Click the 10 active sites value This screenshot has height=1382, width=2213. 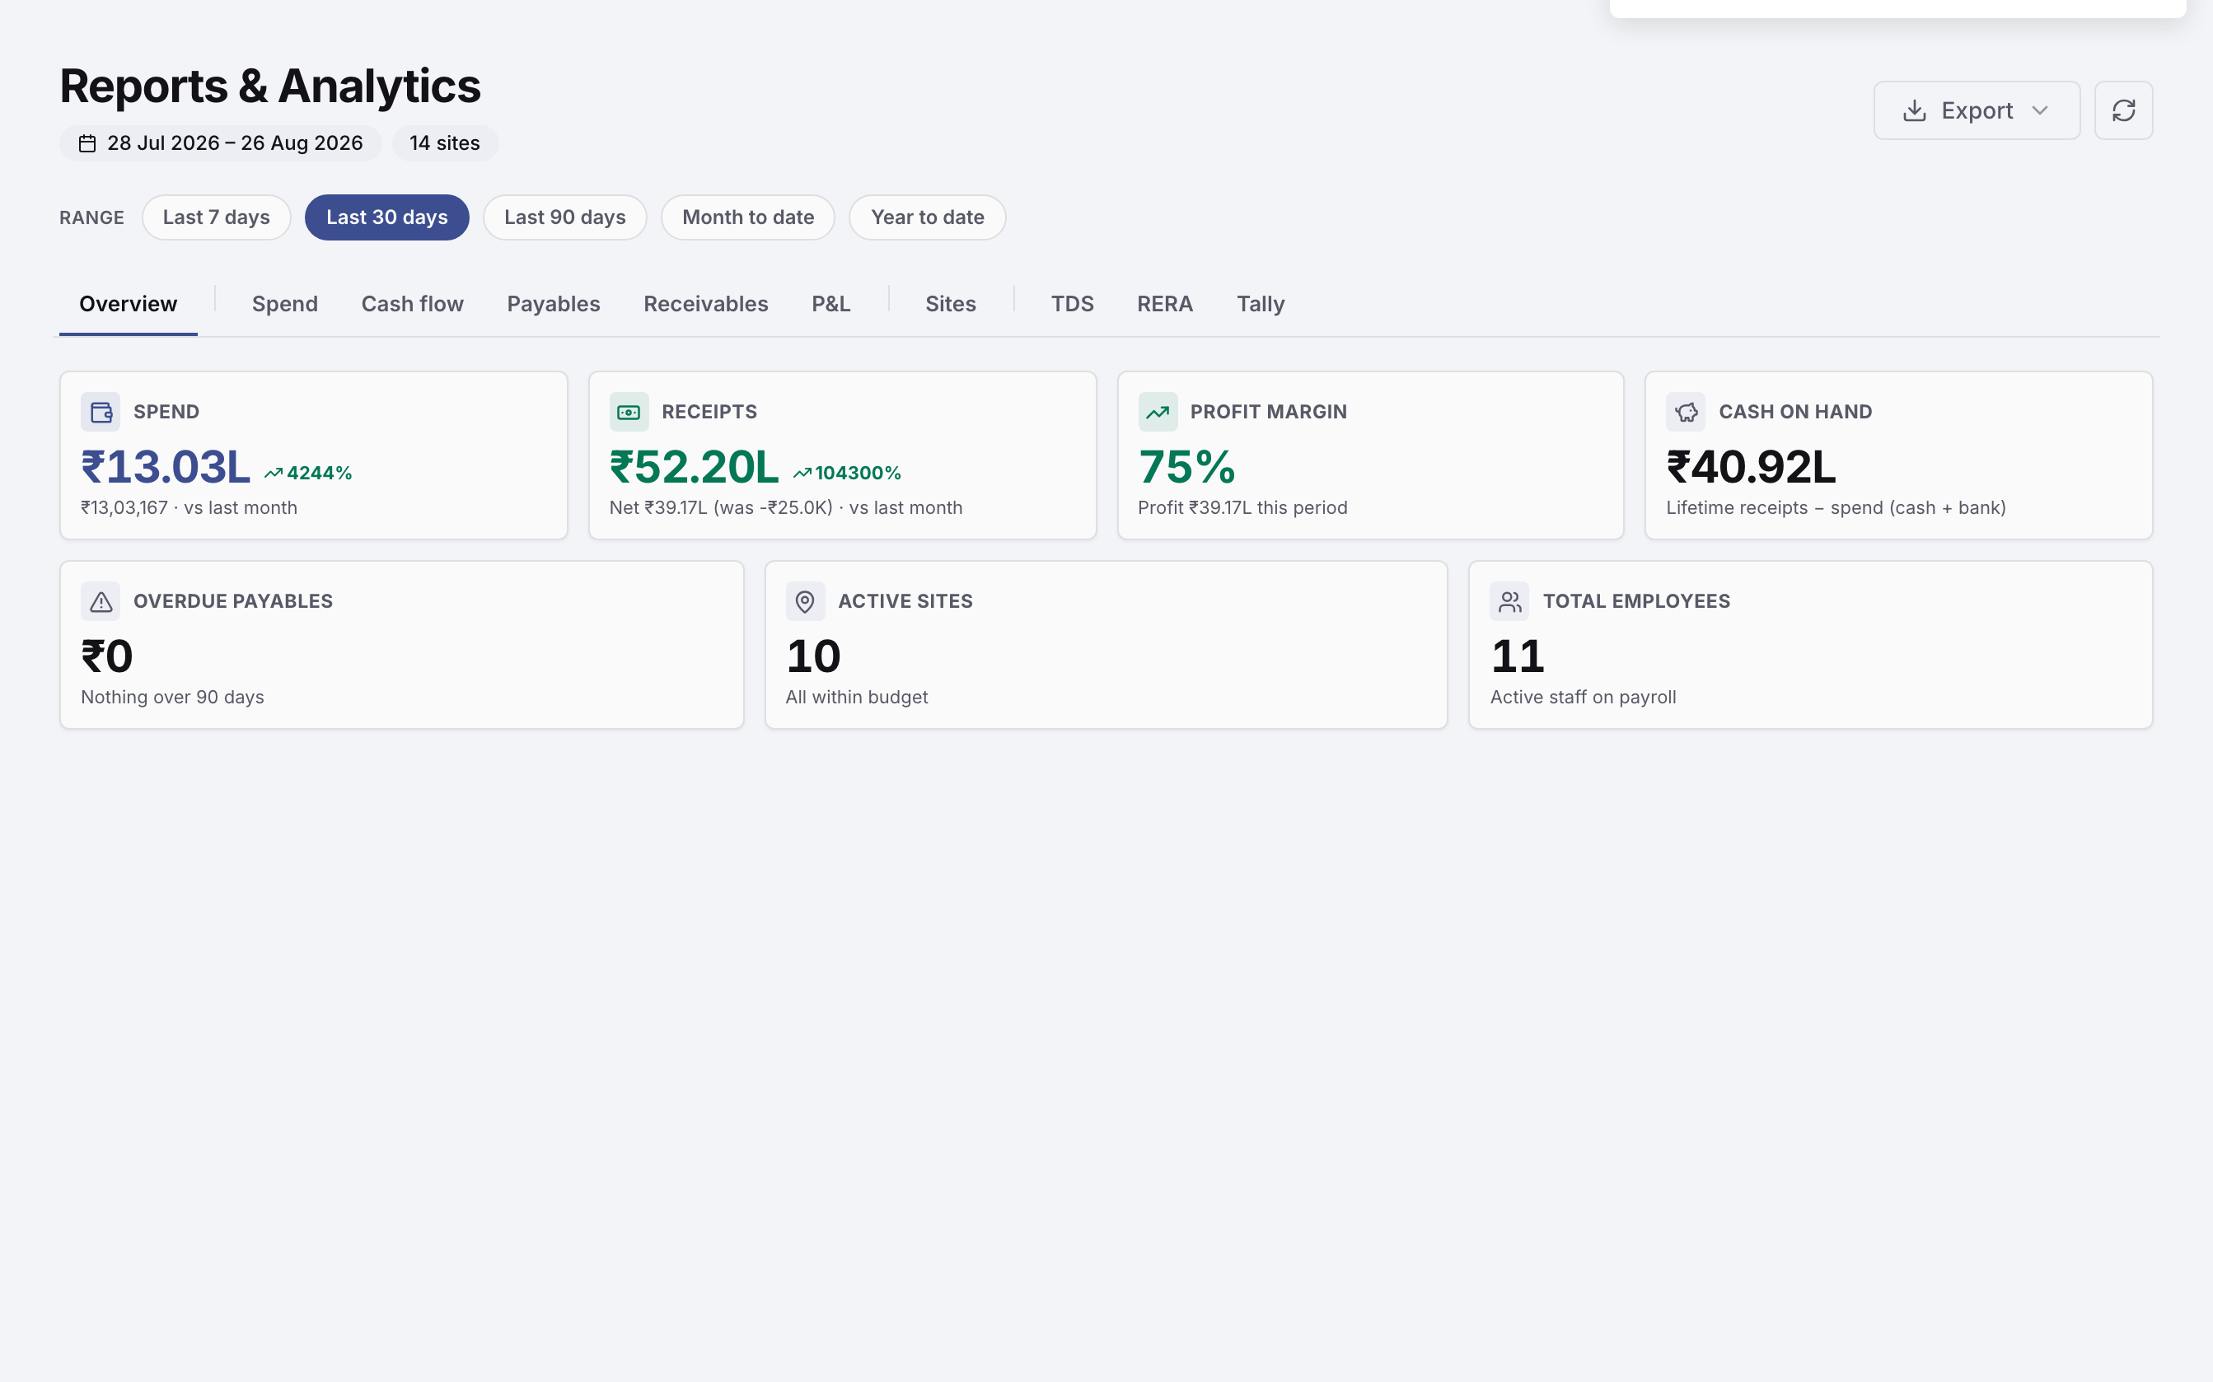(812, 656)
